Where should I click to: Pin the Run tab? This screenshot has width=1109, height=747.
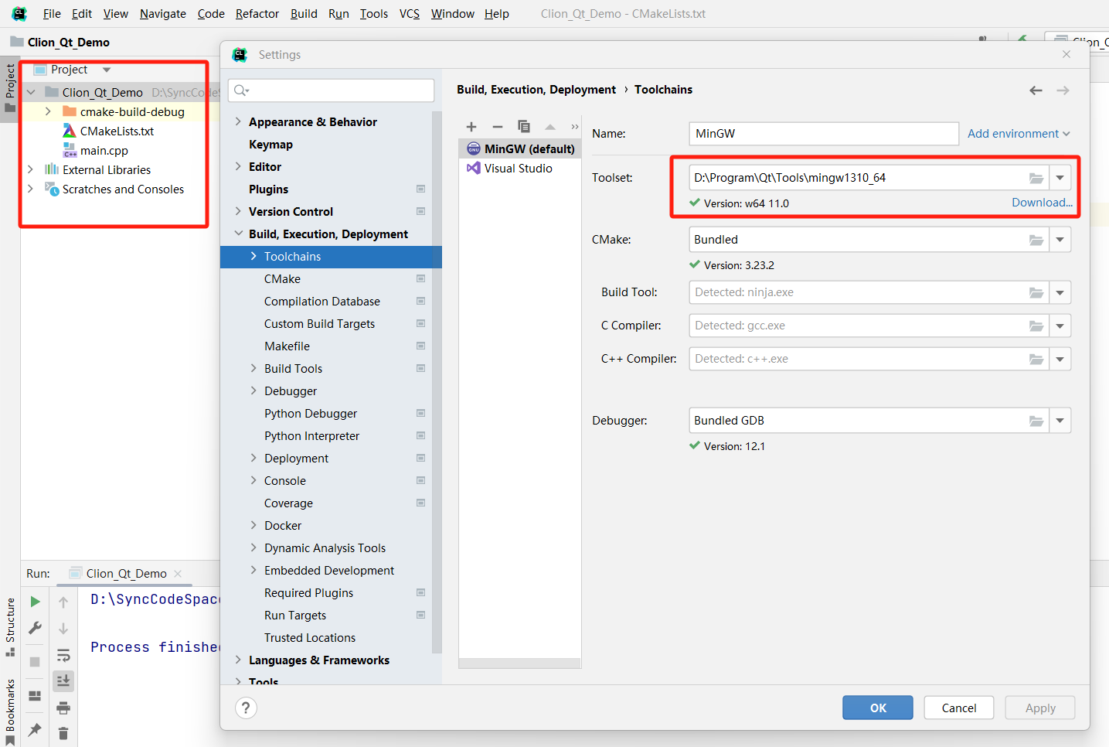point(35,729)
